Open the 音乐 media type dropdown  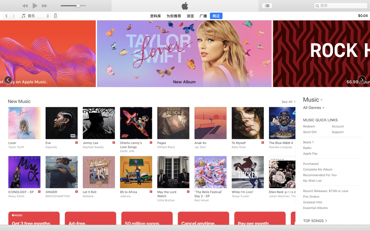[35, 16]
